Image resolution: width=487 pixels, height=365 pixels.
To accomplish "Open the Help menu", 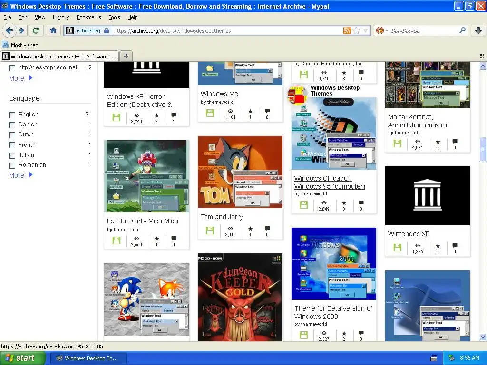I will coord(132,17).
